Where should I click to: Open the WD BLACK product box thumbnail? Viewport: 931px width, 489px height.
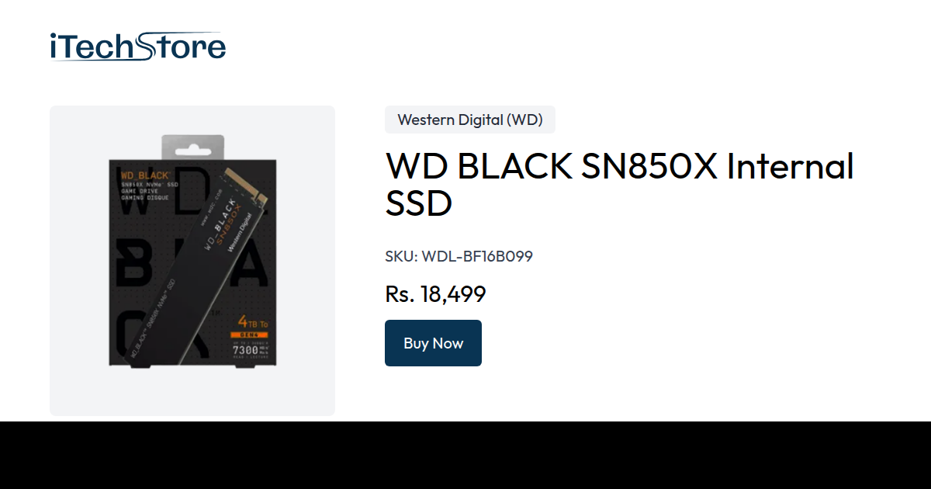[x=192, y=250]
